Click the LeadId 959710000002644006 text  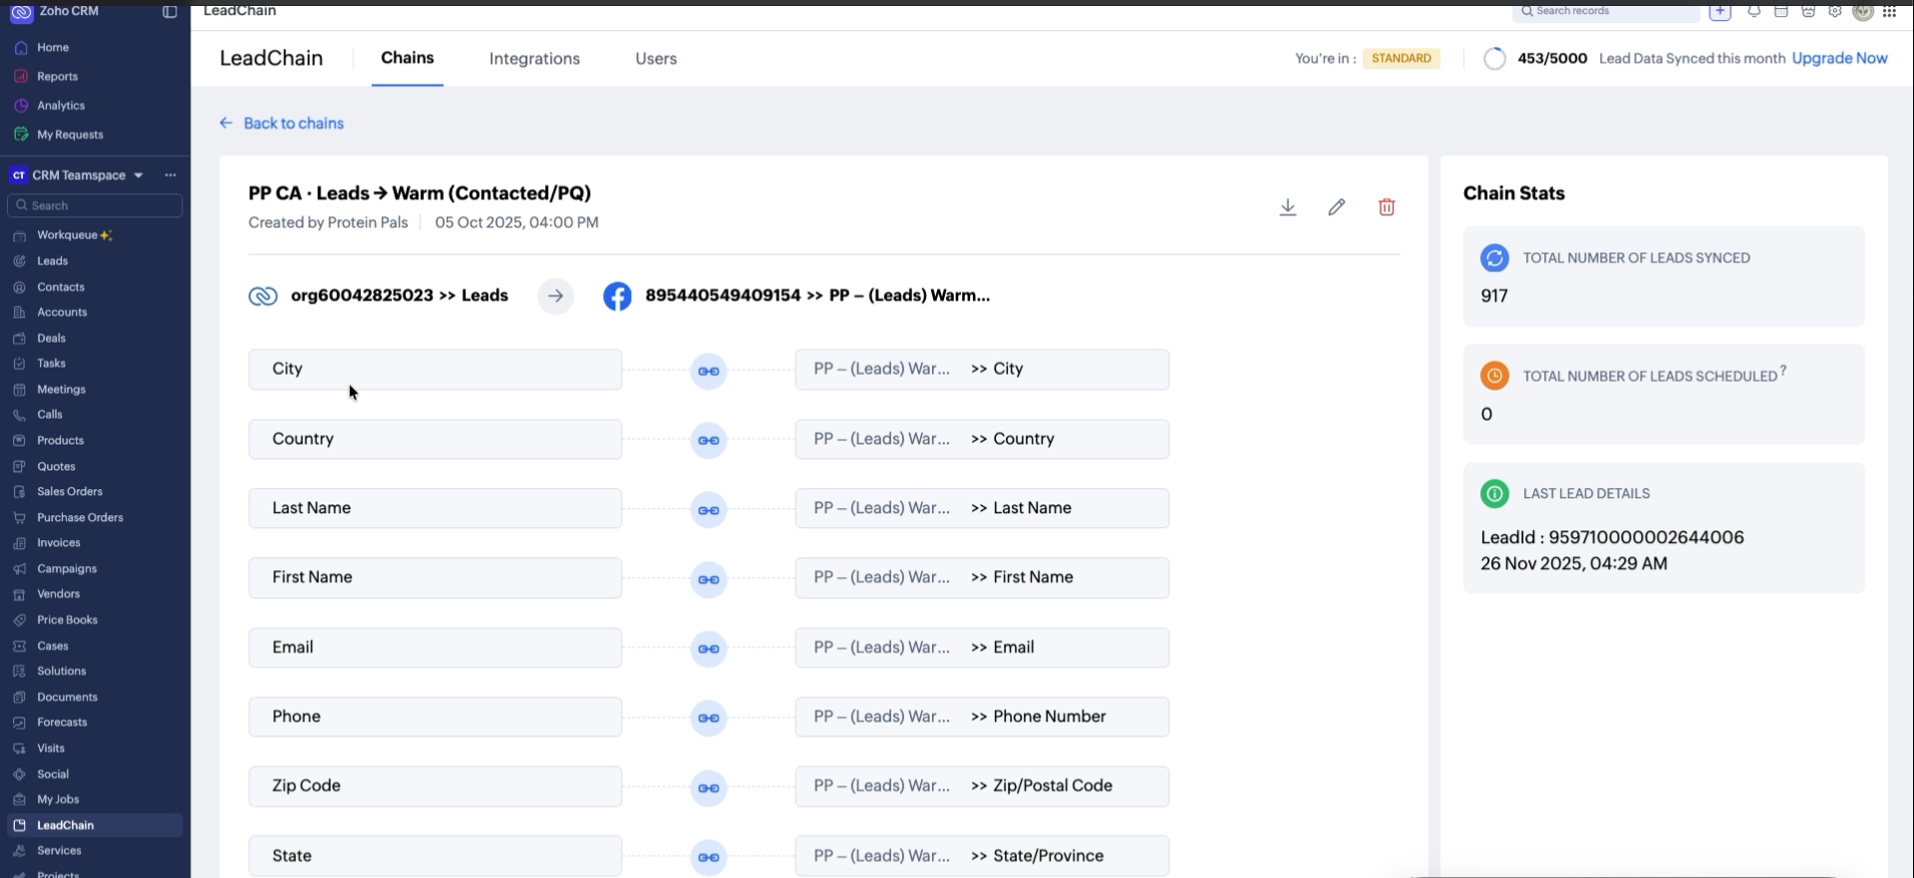coord(1612,537)
